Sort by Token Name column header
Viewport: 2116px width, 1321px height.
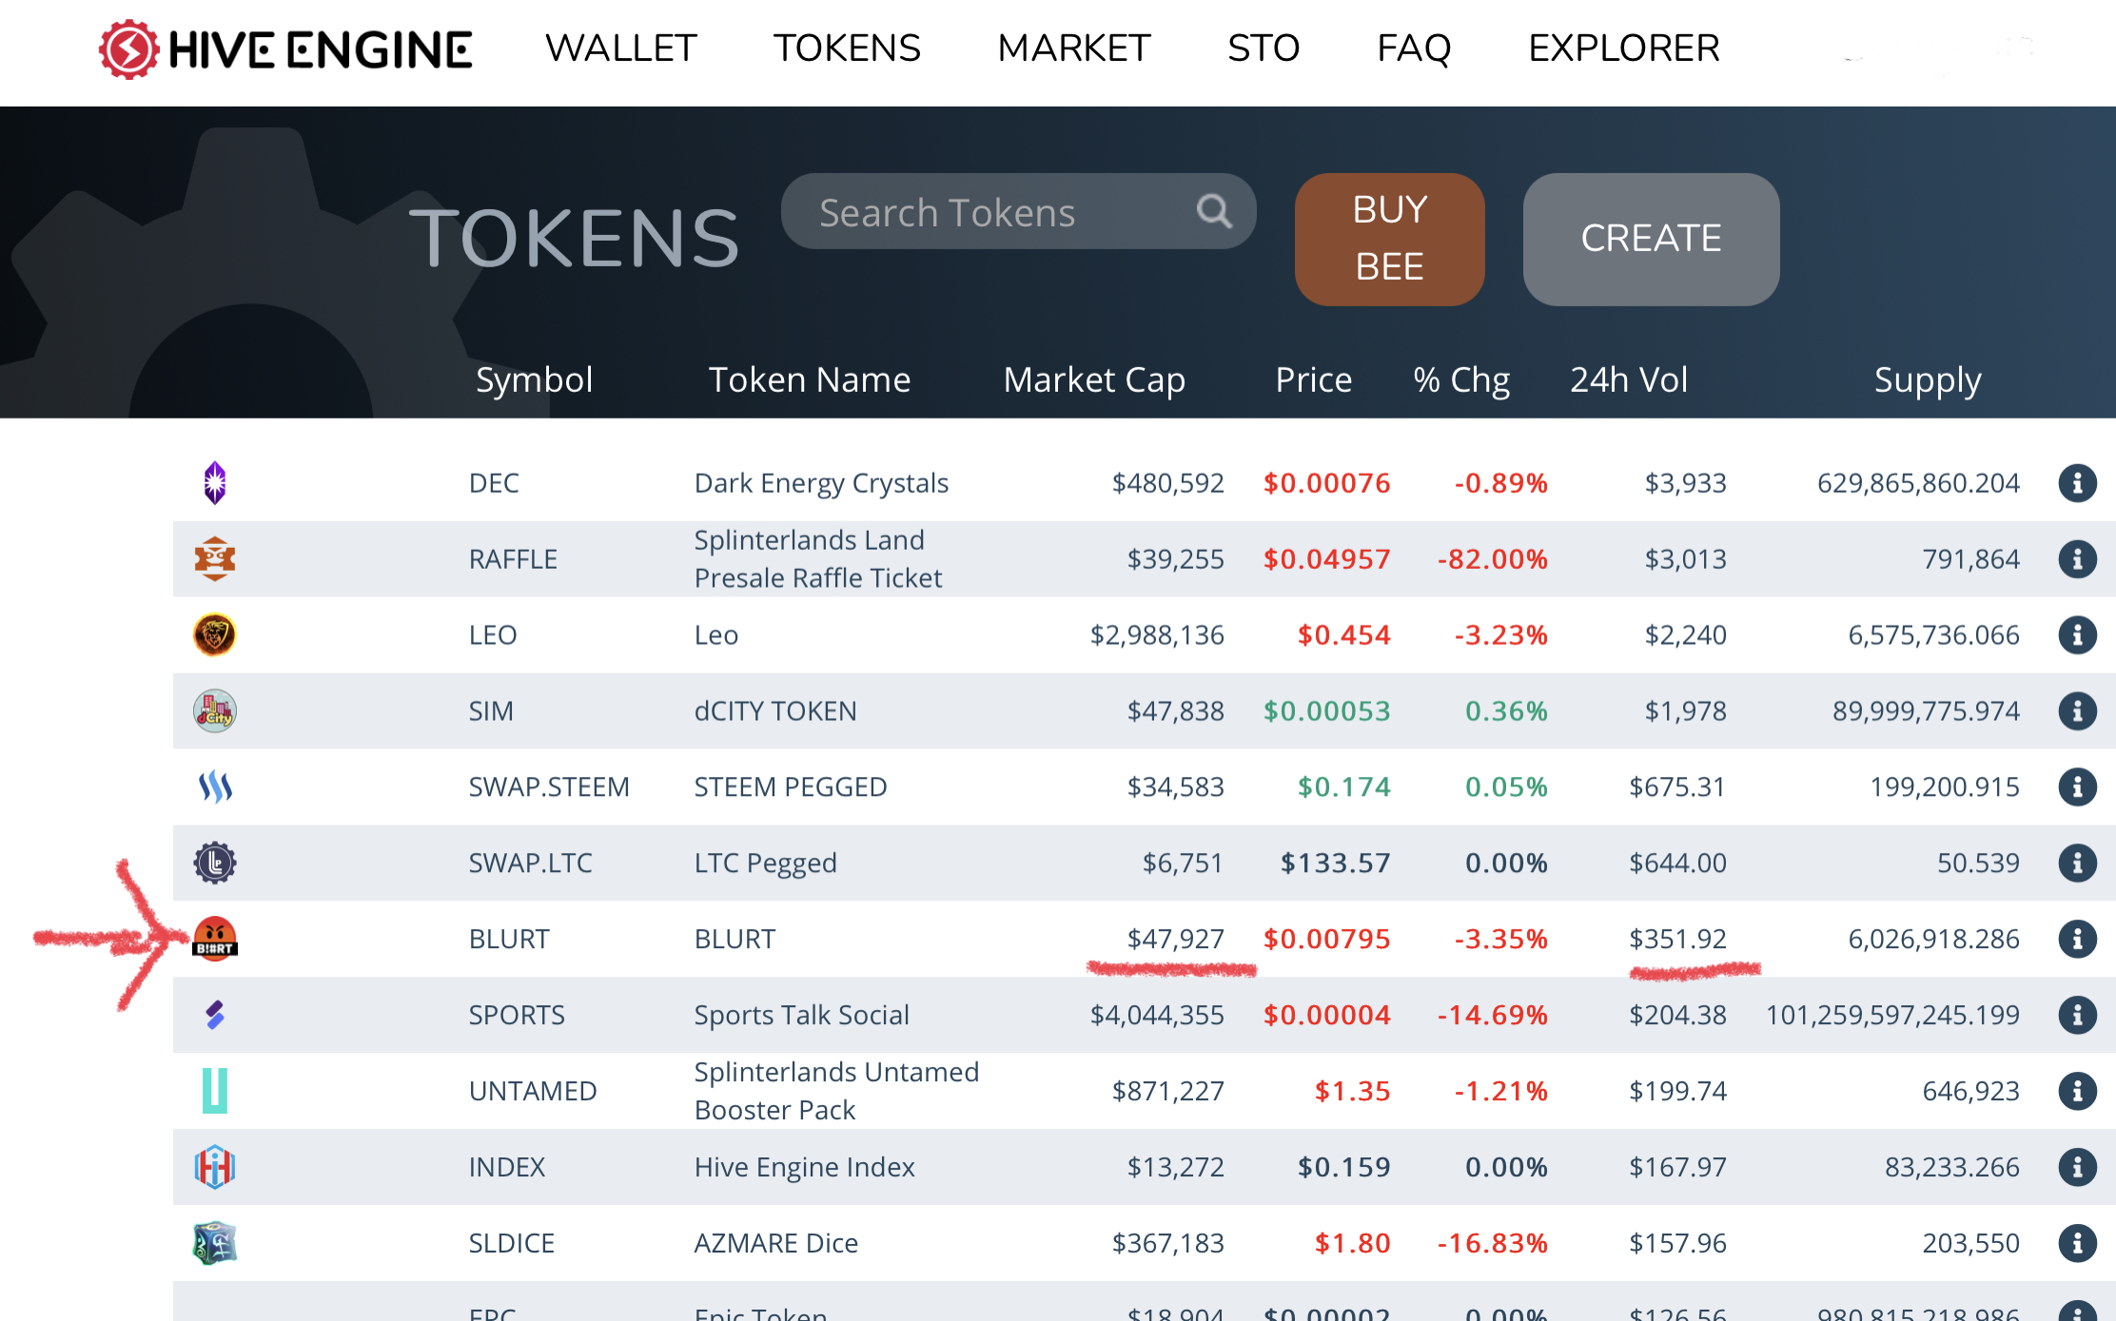(x=810, y=380)
